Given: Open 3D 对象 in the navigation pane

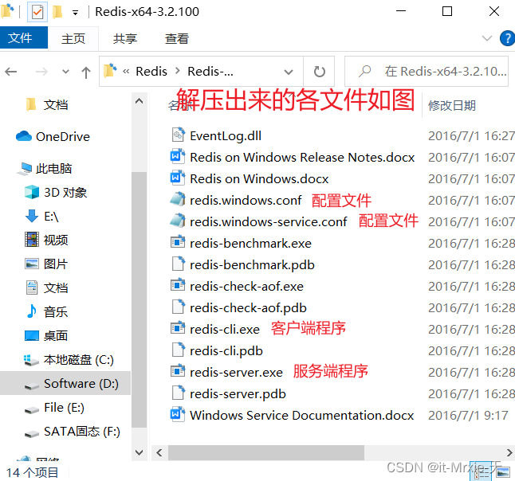Looking at the screenshot, I should pyautogui.click(x=57, y=193).
